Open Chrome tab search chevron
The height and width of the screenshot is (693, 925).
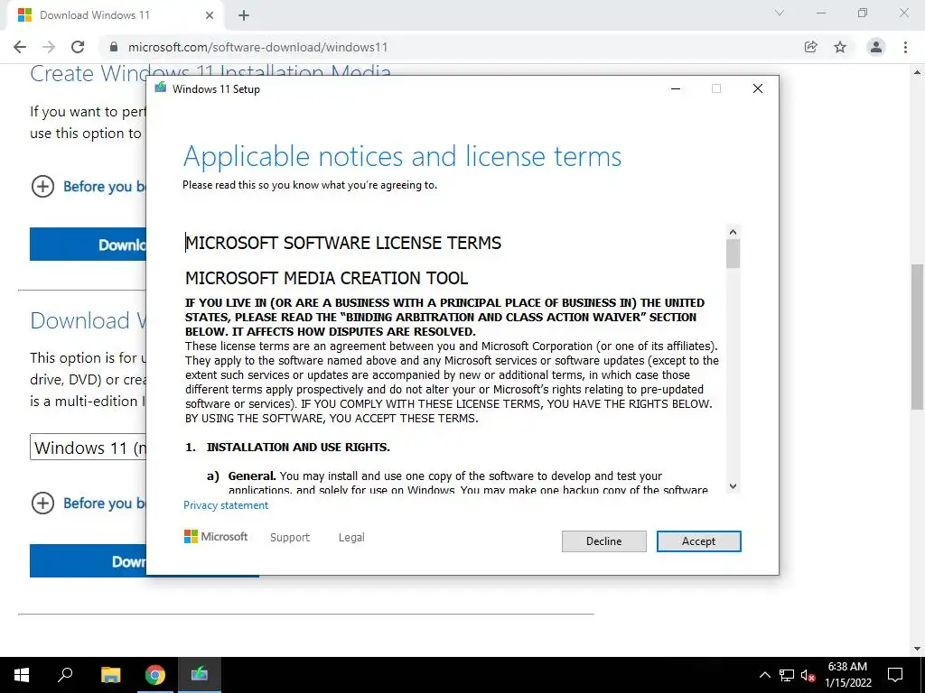tap(780, 13)
